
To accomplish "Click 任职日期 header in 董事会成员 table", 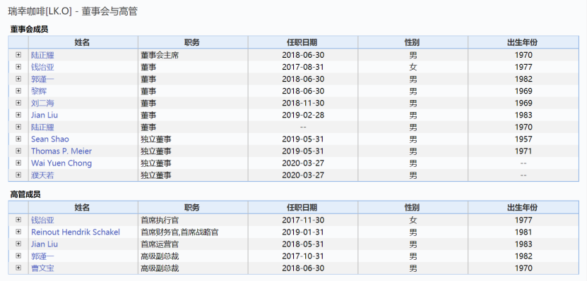I will point(303,42).
